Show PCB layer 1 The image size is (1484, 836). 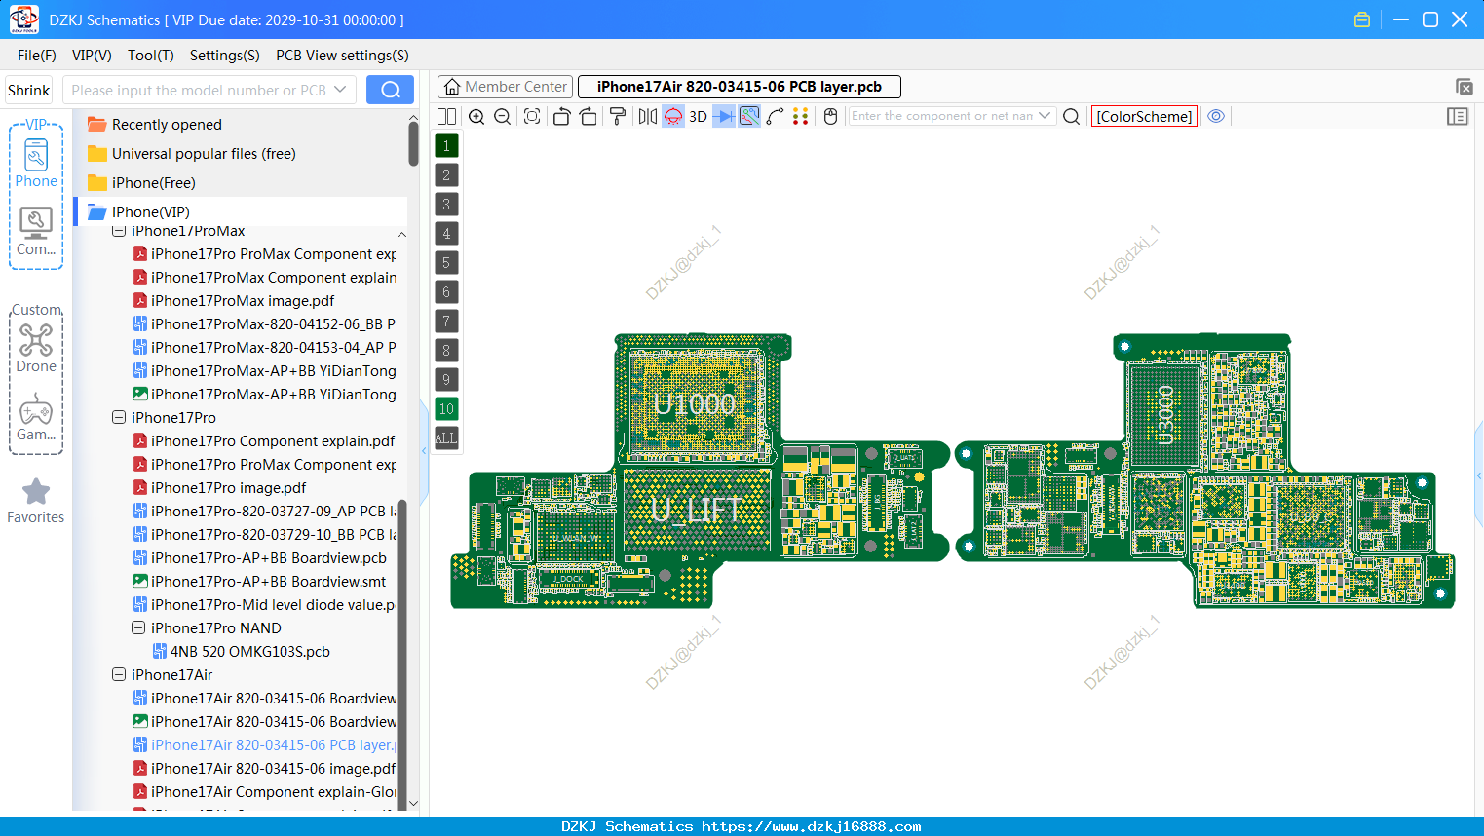tap(446, 146)
